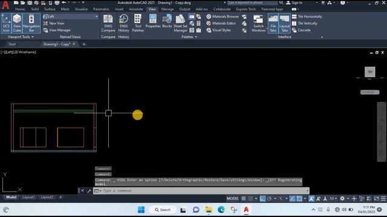The width and height of the screenshot is (387, 217).
Task: Open the View Manager
Action: click(57, 30)
